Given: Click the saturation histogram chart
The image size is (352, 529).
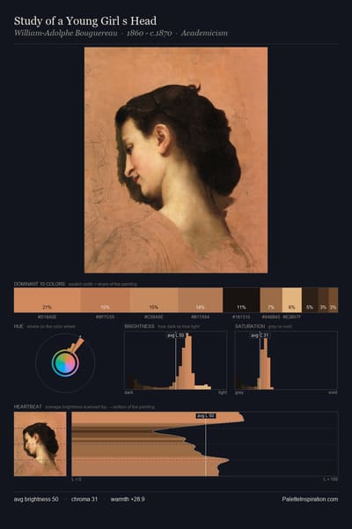Looking at the screenshot, I should point(286,361).
